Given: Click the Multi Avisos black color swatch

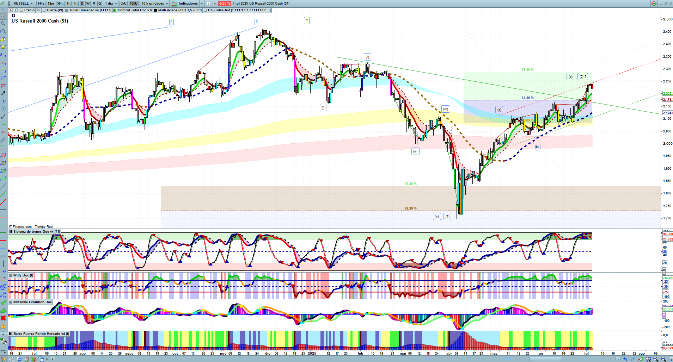Looking at the screenshot, I should (x=155, y=10).
